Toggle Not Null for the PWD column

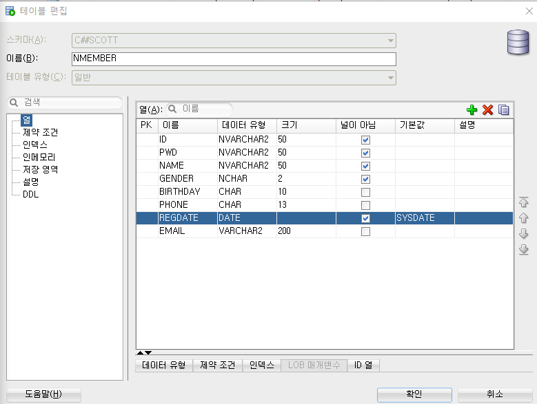365,153
